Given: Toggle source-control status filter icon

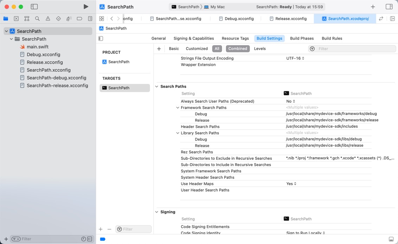Looking at the screenshot, I should coord(90,239).
